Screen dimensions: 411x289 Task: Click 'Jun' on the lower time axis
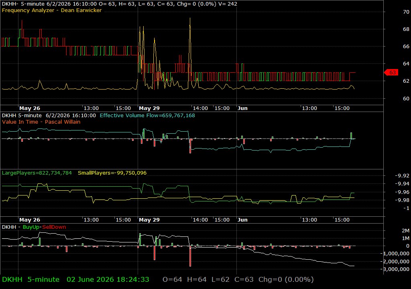click(242, 220)
